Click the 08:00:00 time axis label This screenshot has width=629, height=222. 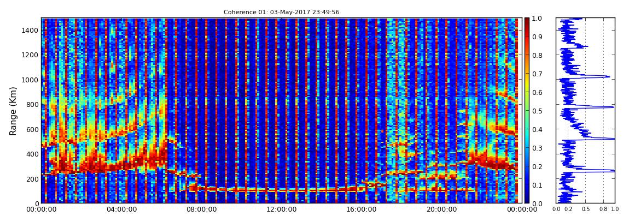coord(200,209)
